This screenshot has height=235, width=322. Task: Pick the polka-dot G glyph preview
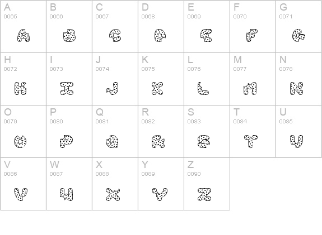coord(299,36)
